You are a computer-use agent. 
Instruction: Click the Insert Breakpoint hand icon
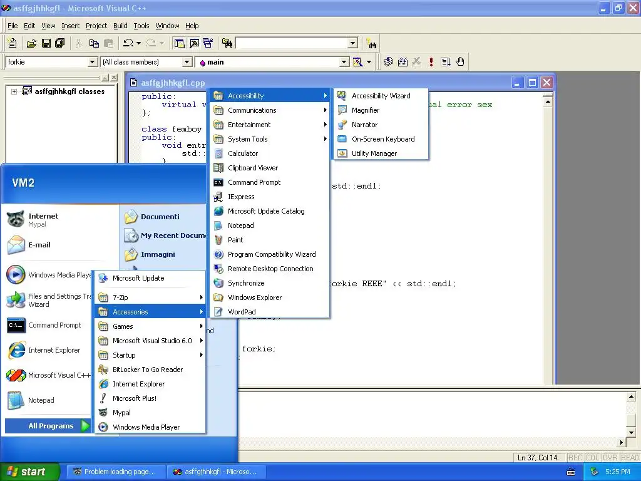point(460,62)
